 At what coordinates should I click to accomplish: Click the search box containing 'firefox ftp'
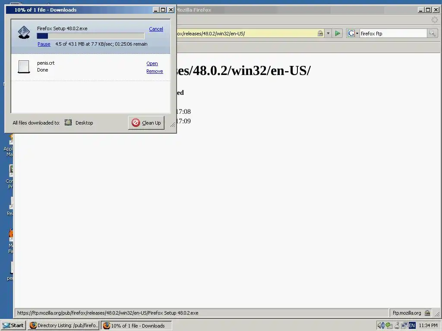click(x=393, y=34)
